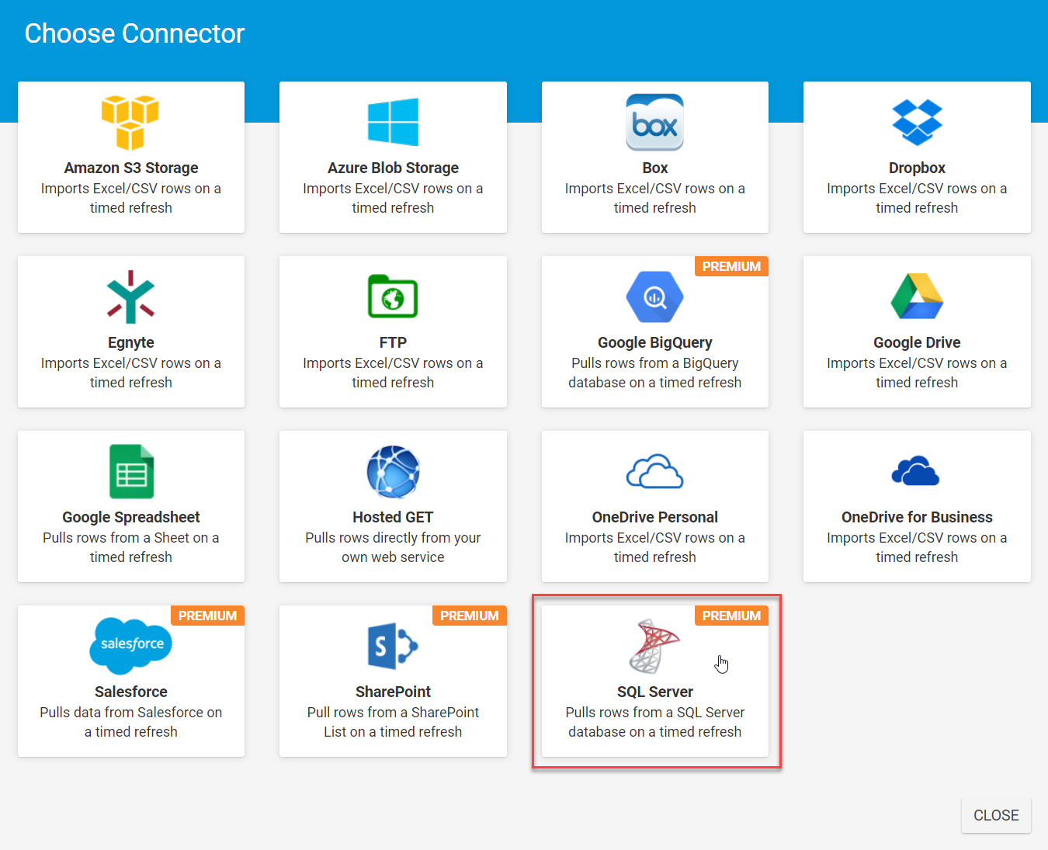Viewport: 1048px width, 850px height.
Task: Click the SharePoint logo icon
Action: click(393, 646)
